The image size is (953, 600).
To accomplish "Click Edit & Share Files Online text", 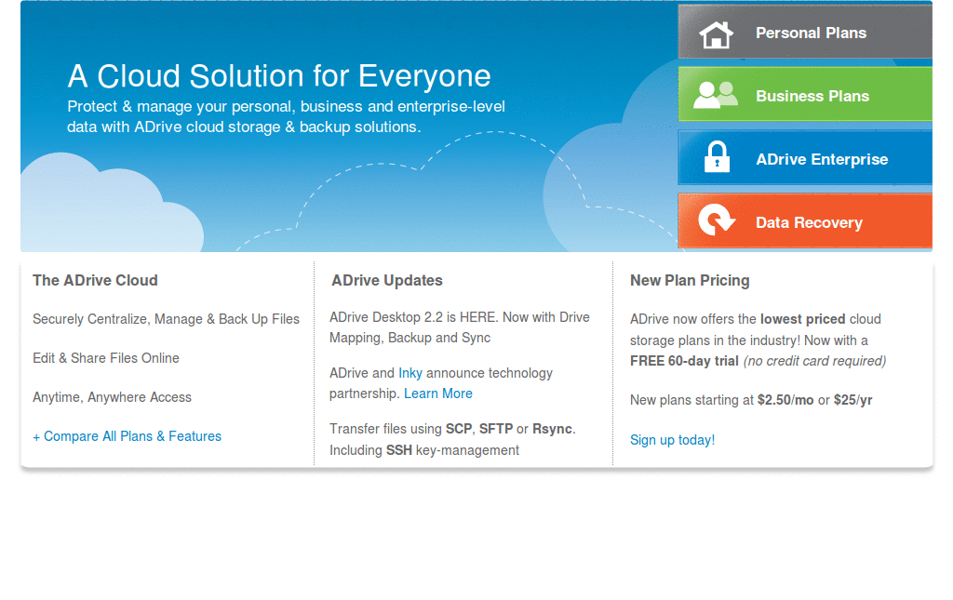I will [x=106, y=358].
